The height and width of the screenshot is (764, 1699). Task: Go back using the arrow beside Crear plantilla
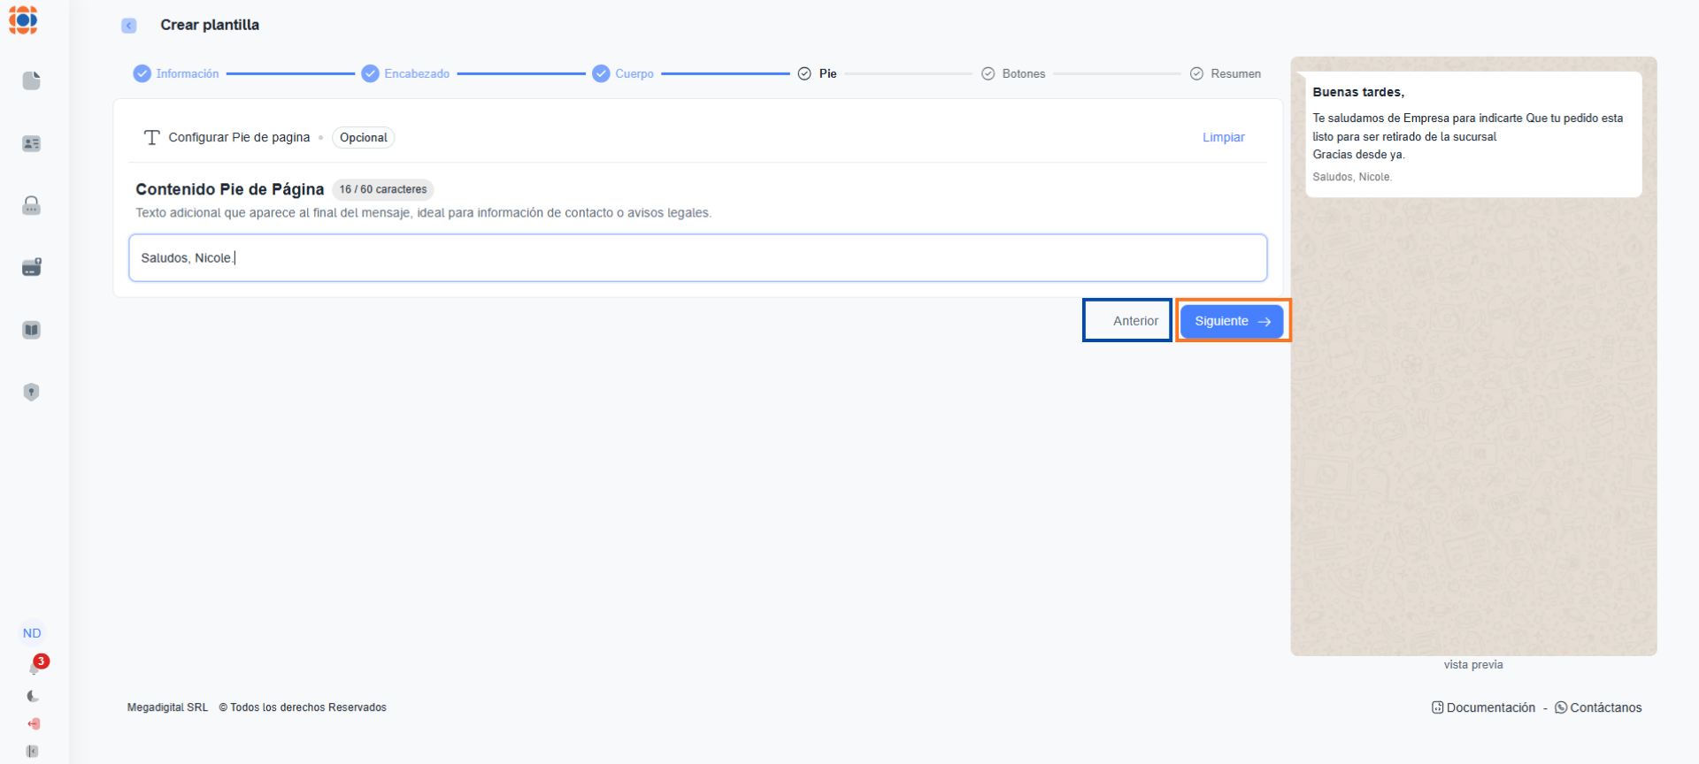pyautogui.click(x=129, y=26)
